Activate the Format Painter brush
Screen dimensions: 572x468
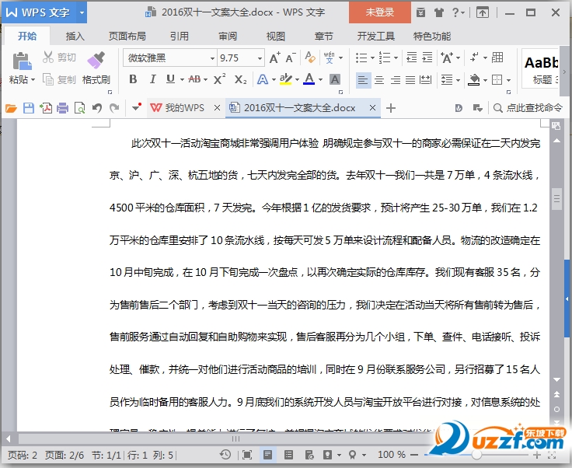(96, 60)
